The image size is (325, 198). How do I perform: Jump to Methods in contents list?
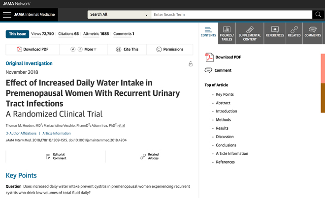pyautogui.click(x=223, y=120)
